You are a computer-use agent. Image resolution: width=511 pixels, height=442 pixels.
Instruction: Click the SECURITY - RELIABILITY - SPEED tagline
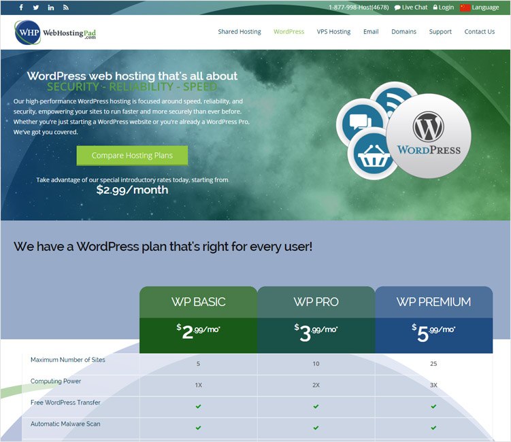(x=132, y=86)
